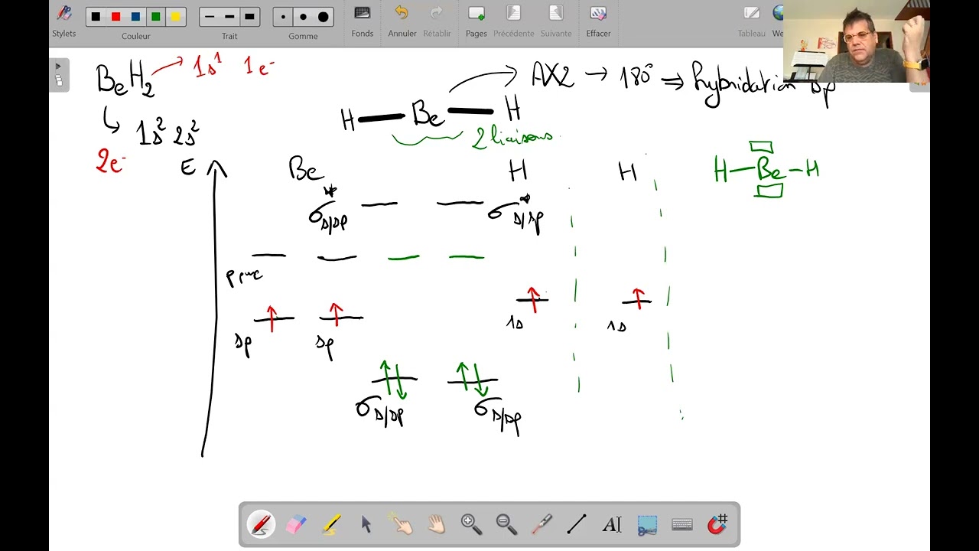Select the hand scroll page tool

coord(436,524)
